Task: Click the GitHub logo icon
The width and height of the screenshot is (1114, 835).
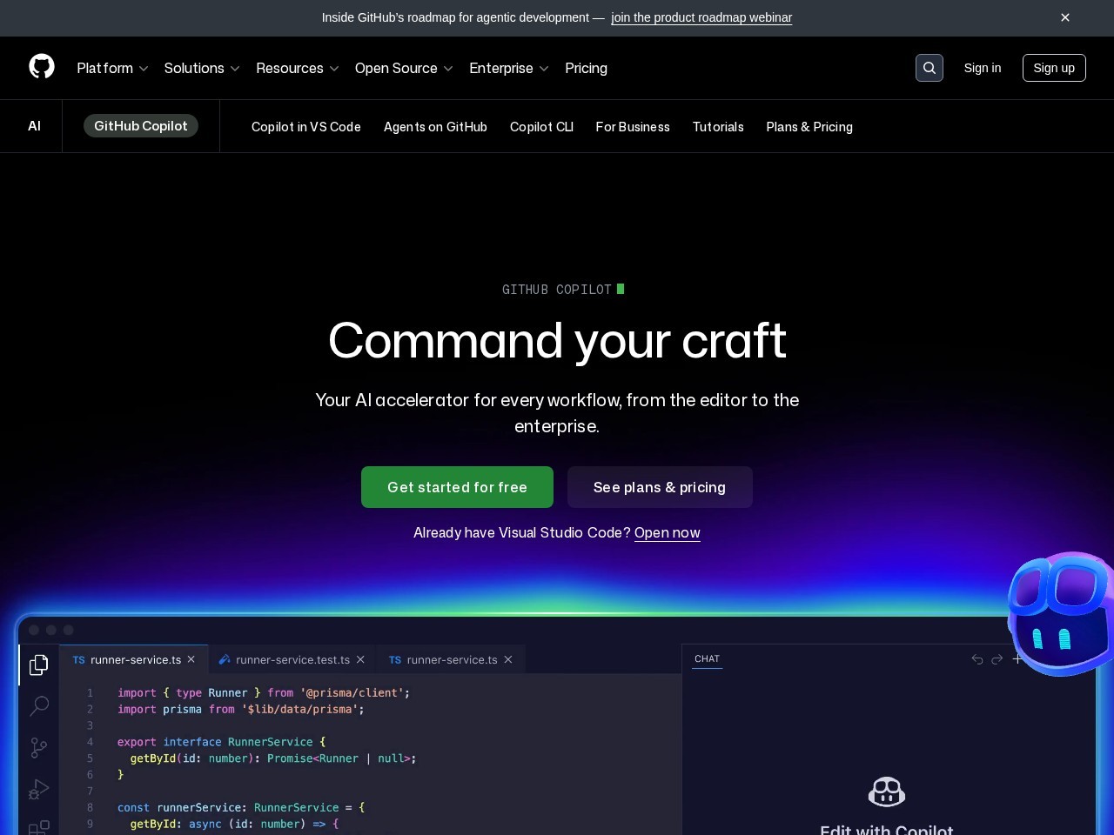Action: (42, 67)
